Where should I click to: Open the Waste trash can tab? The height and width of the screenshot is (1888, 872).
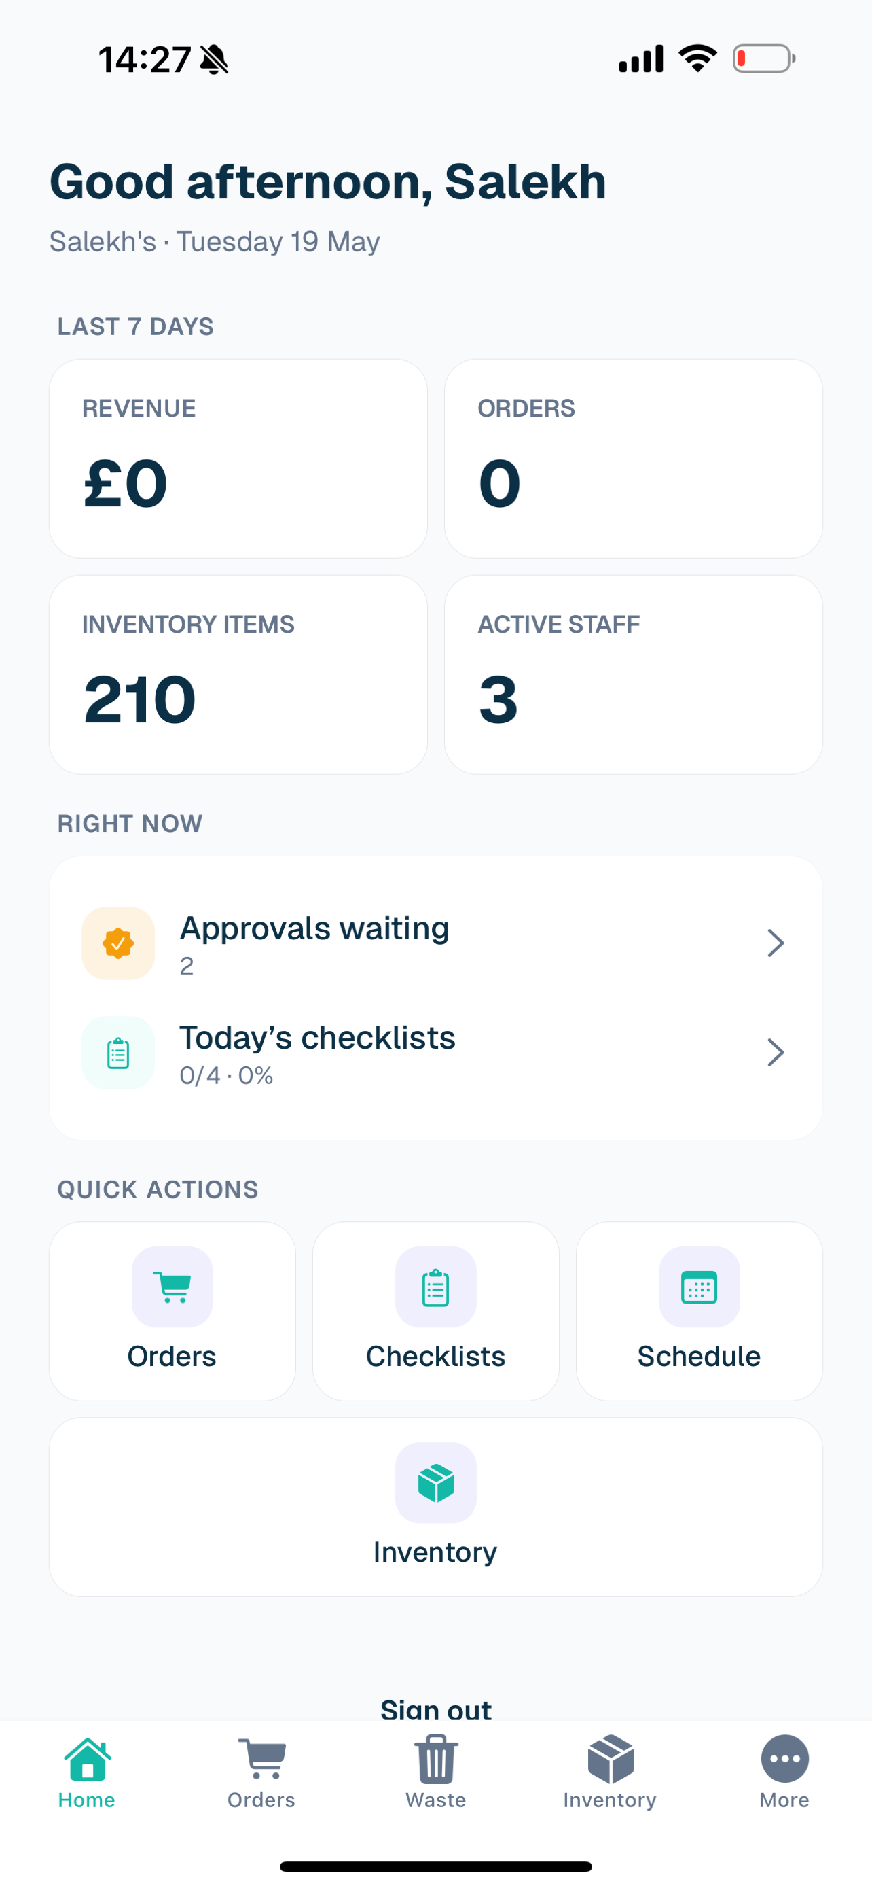[435, 1772]
